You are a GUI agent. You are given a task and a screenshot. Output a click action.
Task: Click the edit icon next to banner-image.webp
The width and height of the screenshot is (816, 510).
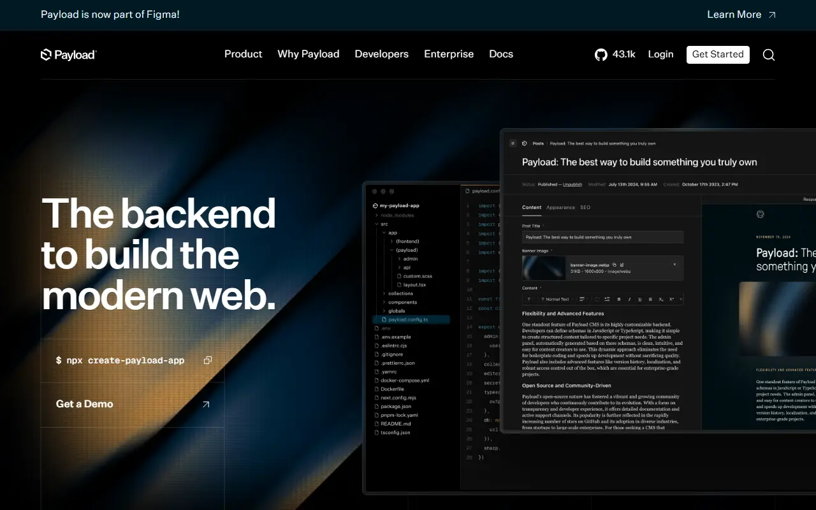(622, 265)
